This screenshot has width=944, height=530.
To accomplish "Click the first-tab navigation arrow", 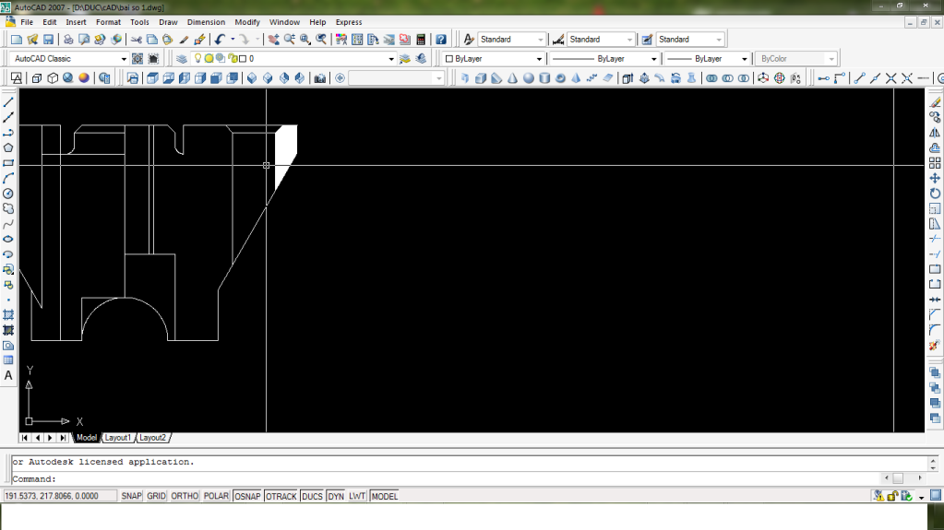I will (25, 438).
